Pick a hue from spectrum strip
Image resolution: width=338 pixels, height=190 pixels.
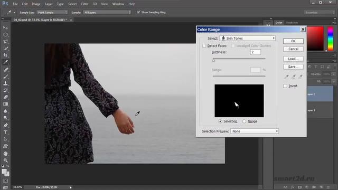click(331, 39)
